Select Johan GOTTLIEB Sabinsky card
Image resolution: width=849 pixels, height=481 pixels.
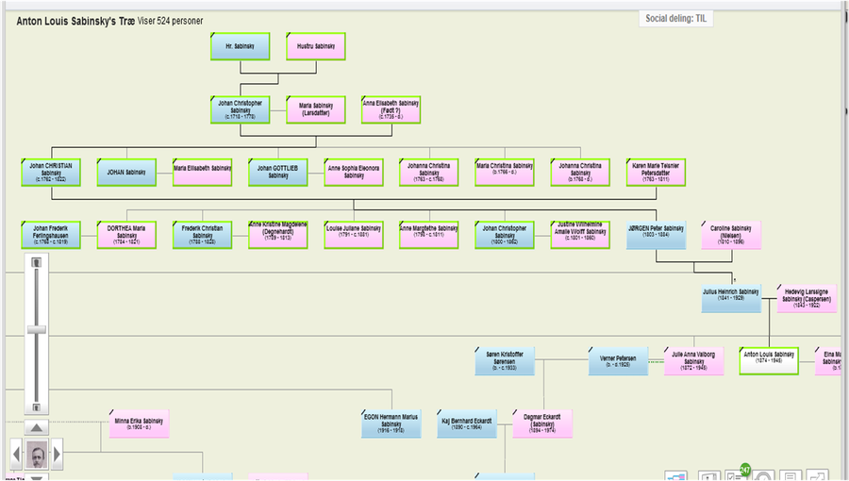[x=277, y=172]
